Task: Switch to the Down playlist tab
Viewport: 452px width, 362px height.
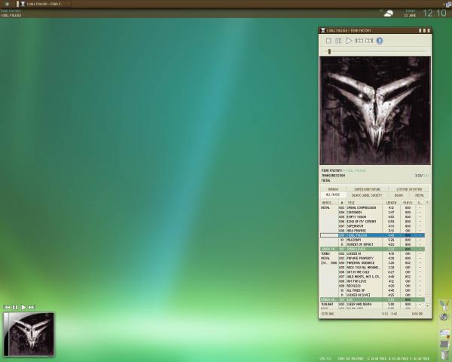Action: pyautogui.click(x=399, y=195)
